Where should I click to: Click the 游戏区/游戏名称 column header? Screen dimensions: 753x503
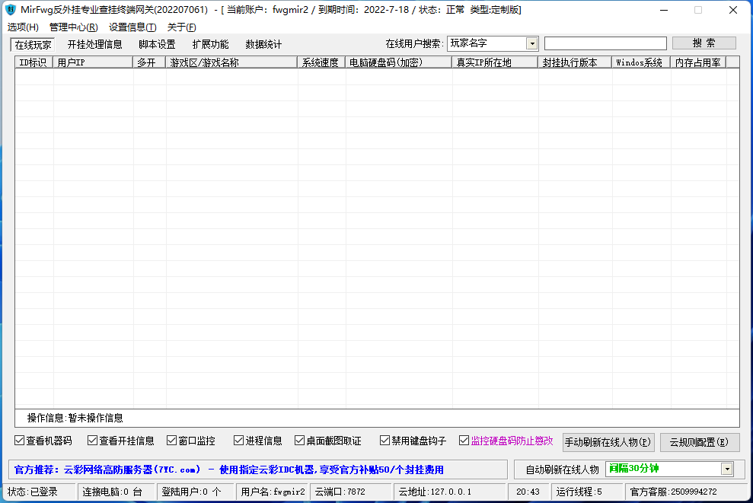[231, 62]
